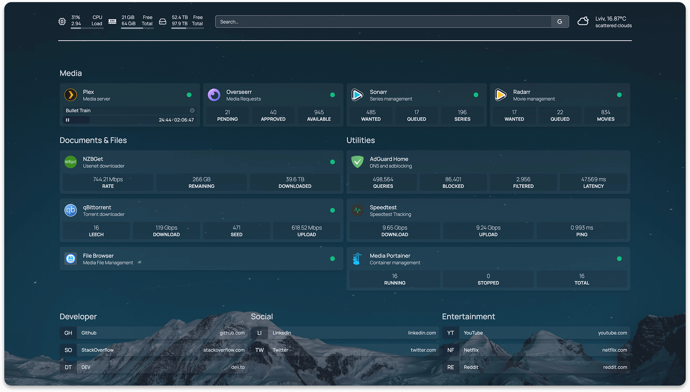Click the Plex playback progress bar
Screen dimensions: 690x392
tap(121, 120)
